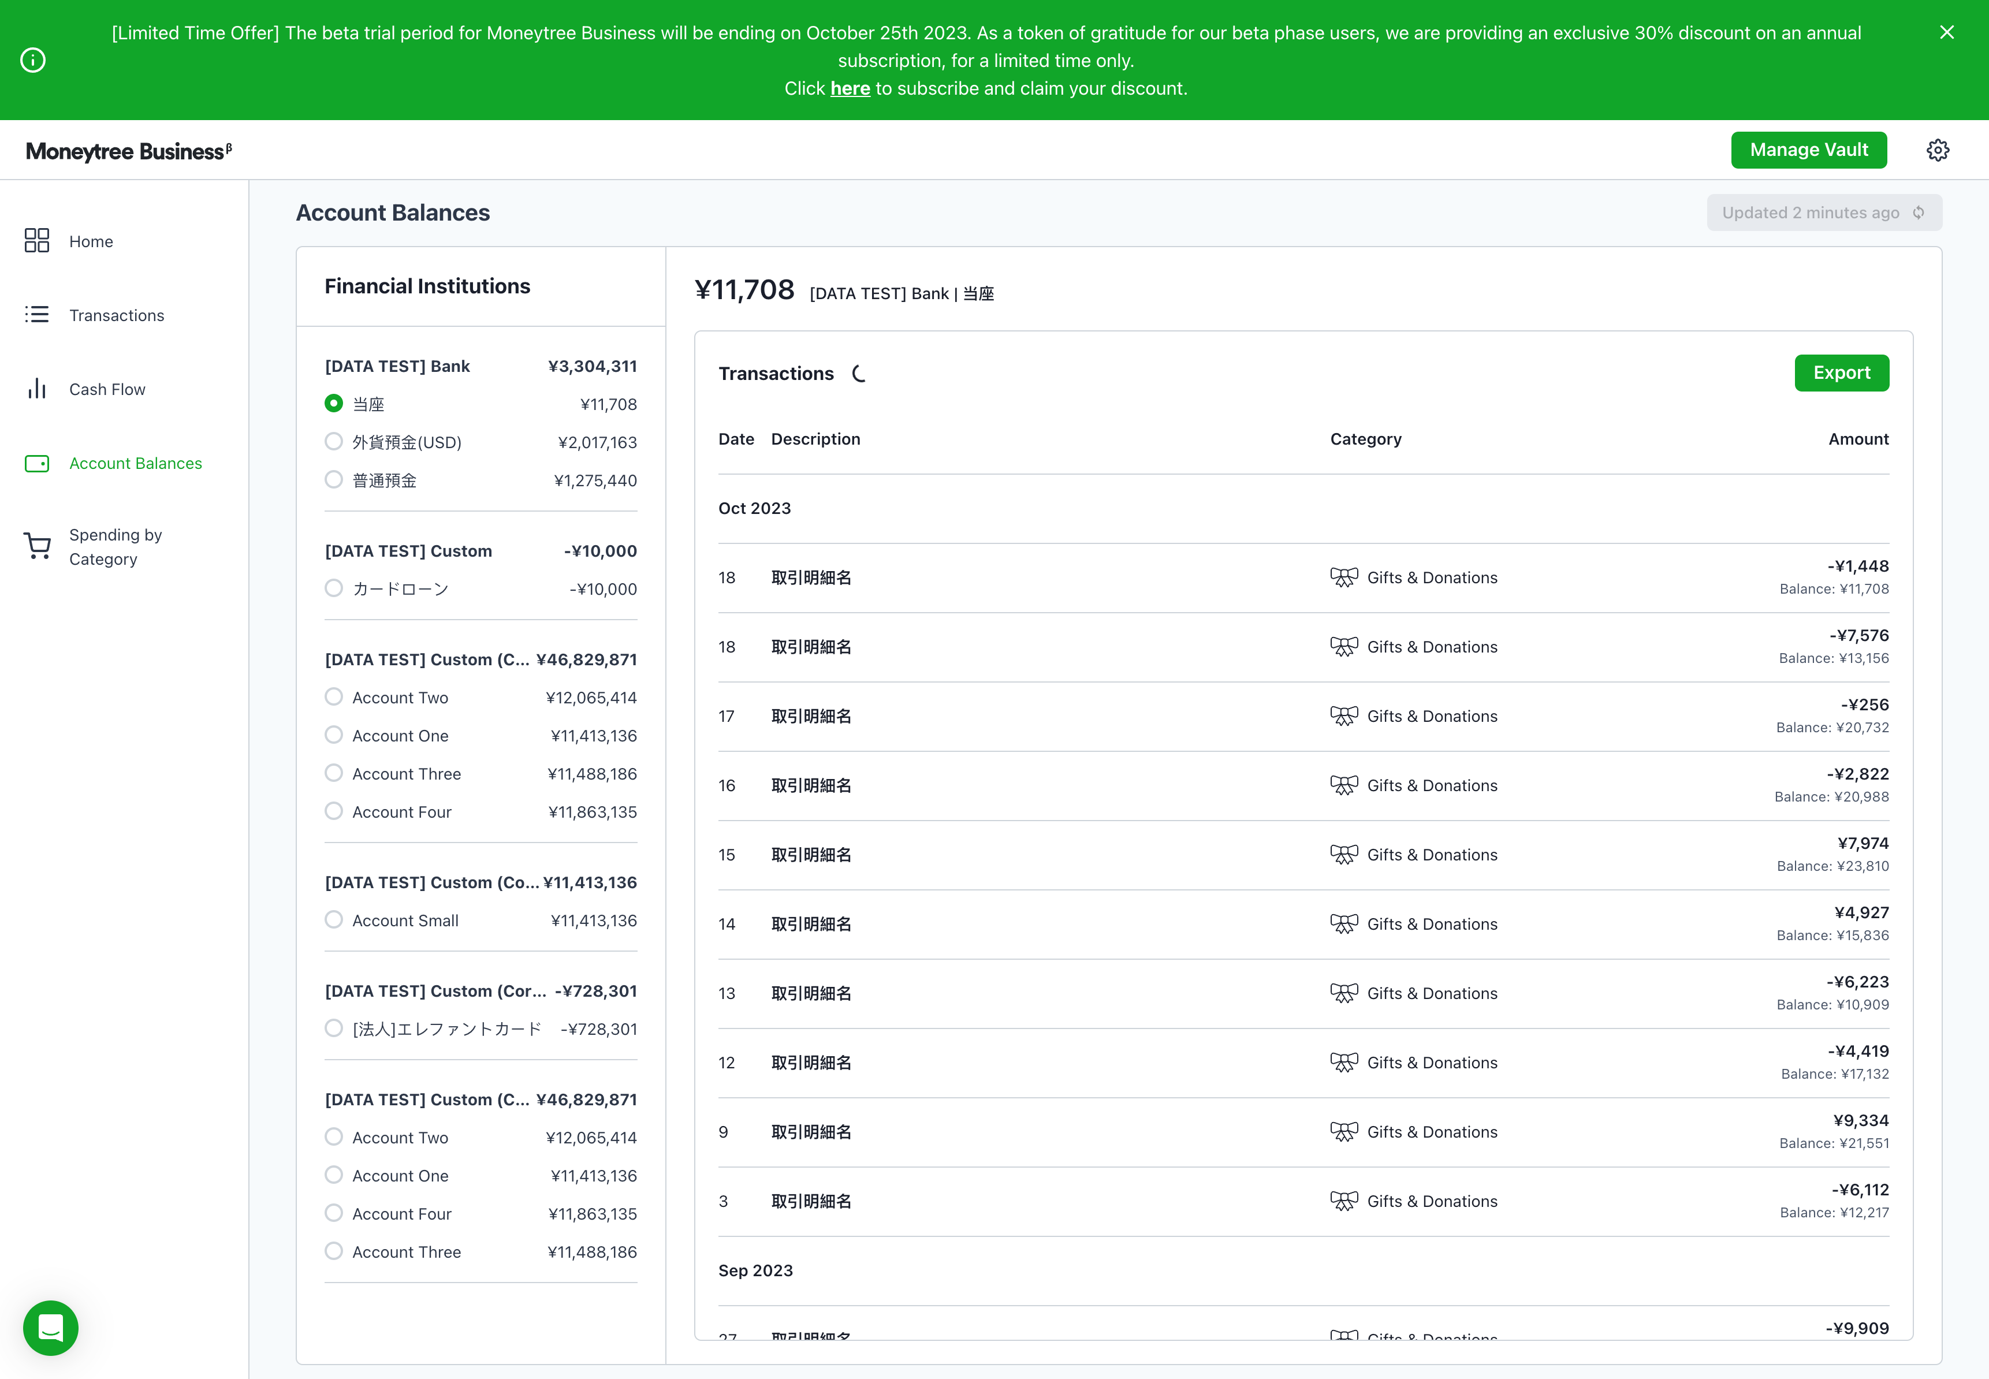The width and height of the screenshot is (1989, 1379).
Task: Click Account Three in first Custom group
Action: [x=406, y=773]
